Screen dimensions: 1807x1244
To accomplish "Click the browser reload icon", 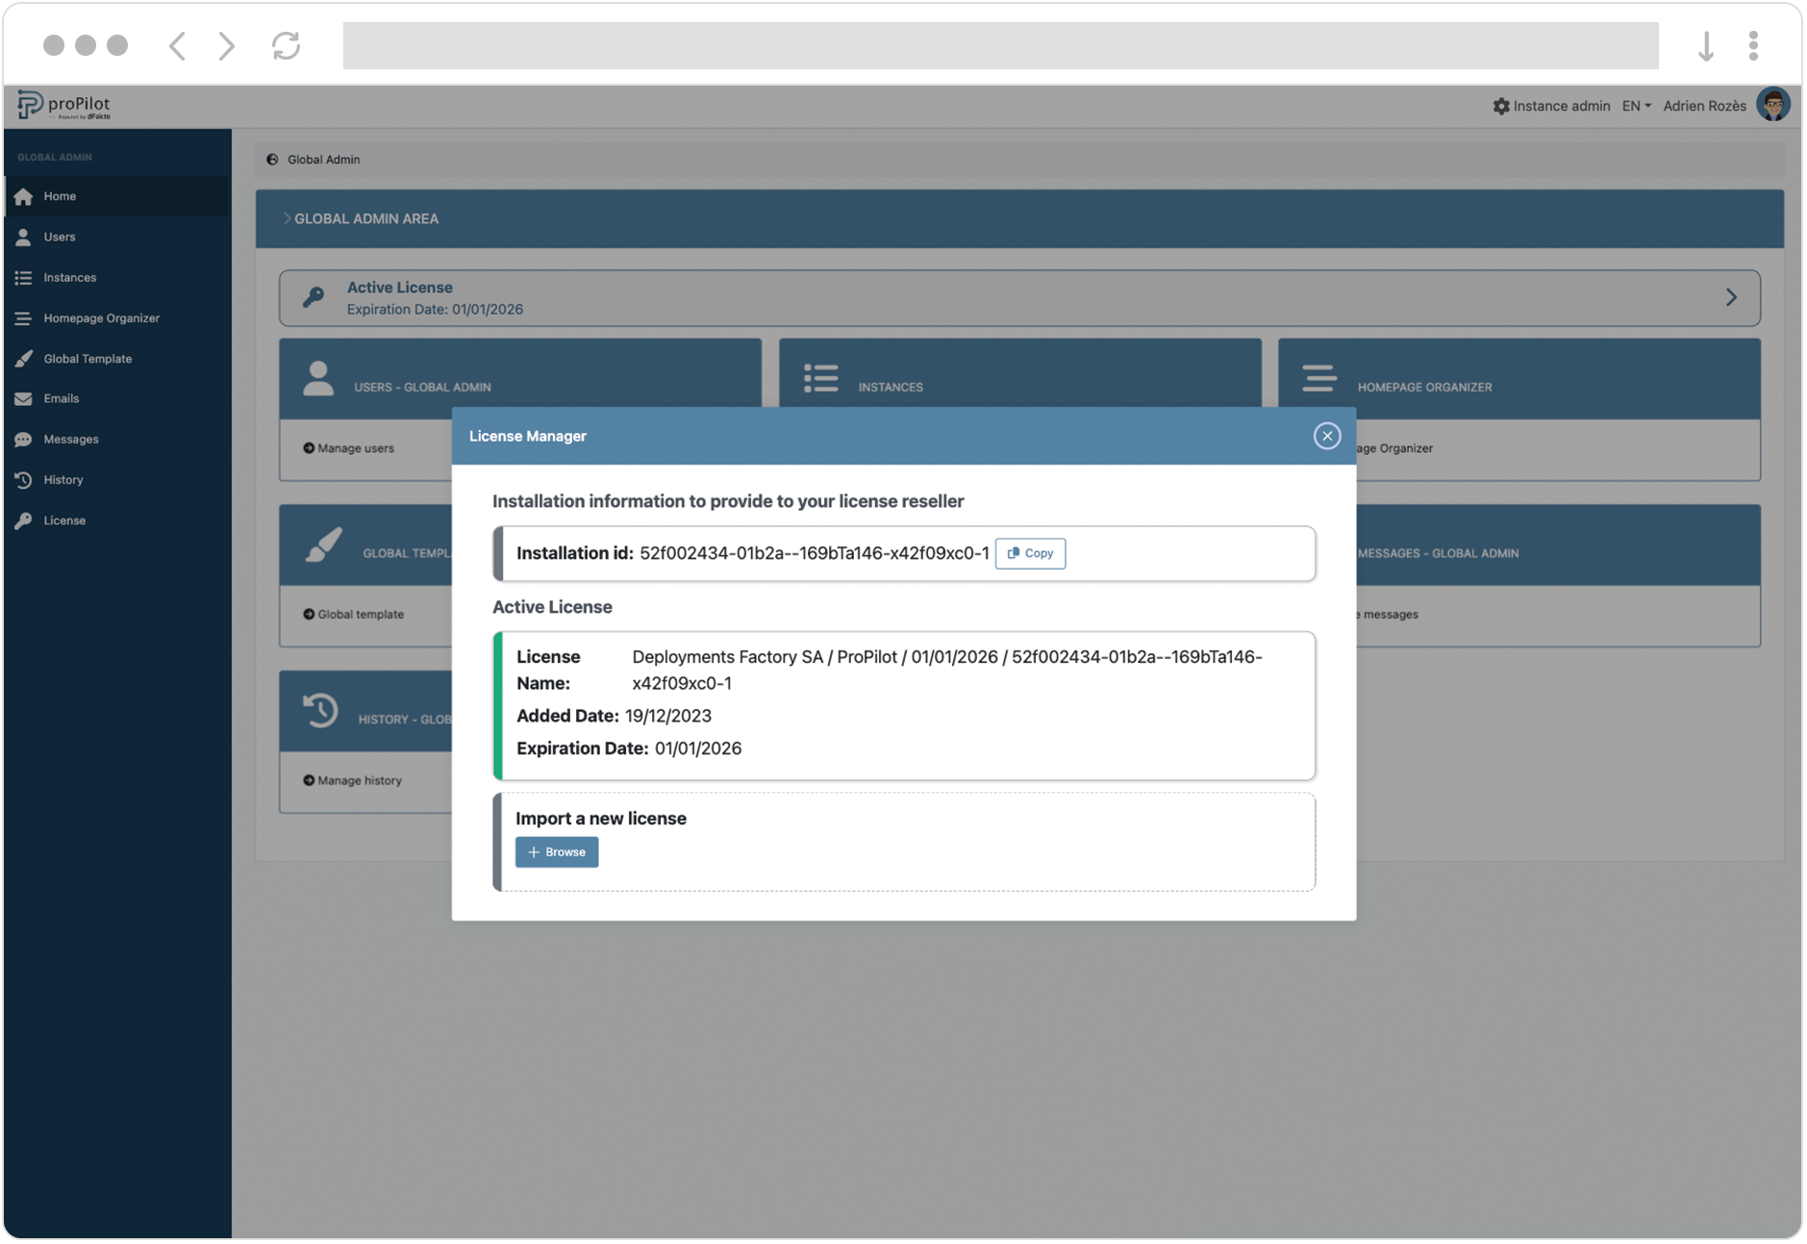I will point(286,45).
